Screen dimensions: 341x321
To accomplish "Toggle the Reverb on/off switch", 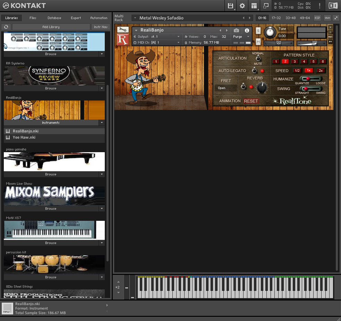I will pos(244,87).
